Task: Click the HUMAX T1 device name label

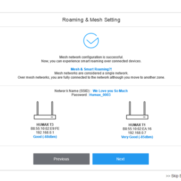Action: coord(137,125)
